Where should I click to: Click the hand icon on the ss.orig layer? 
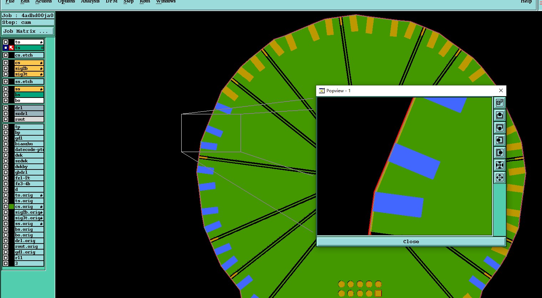(41, 224)
